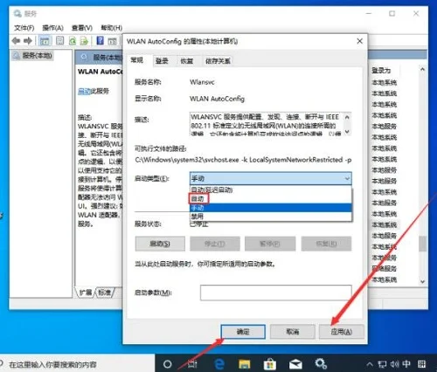Click the 启动 link for this service
The width and height of the screenshot is (437, 372).
(x=85, y=91)
